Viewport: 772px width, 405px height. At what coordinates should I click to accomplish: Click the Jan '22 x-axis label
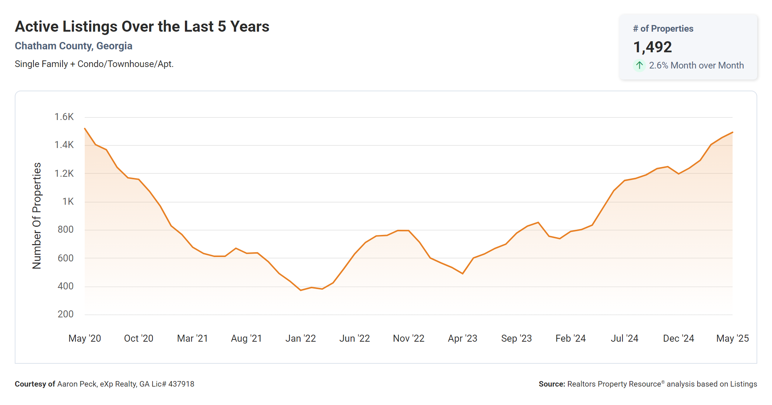pos(301,338)
